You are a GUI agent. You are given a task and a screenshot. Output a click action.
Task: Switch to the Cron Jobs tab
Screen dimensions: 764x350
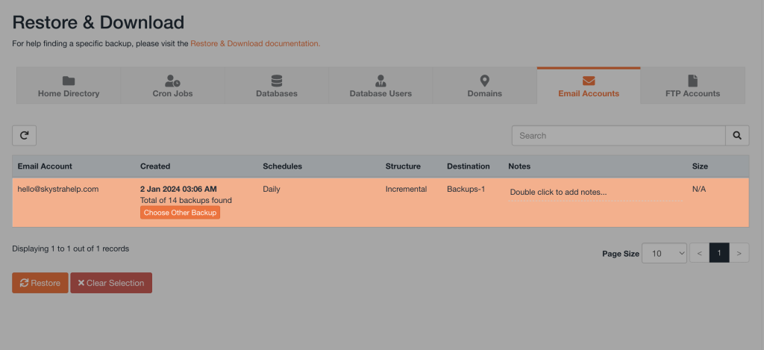coord(172,86)
